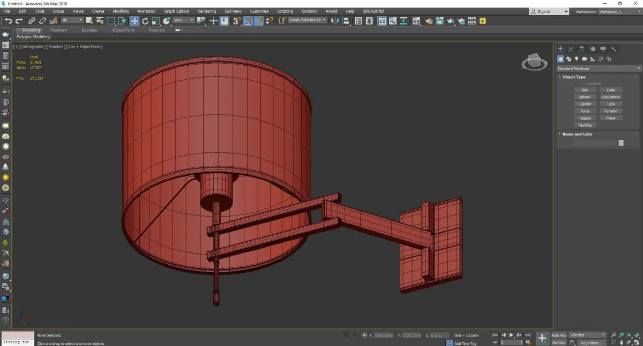
Task: Click the Mirror tool icon
Action: coord(335,21)
